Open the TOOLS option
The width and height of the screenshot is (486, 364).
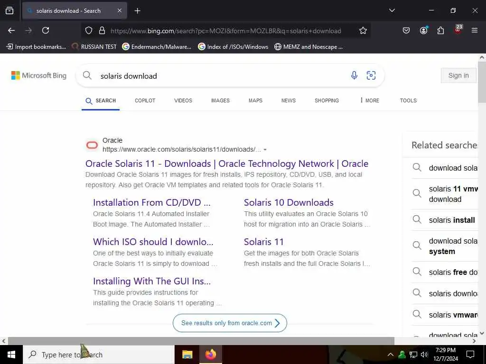click(x=408, y=100)
